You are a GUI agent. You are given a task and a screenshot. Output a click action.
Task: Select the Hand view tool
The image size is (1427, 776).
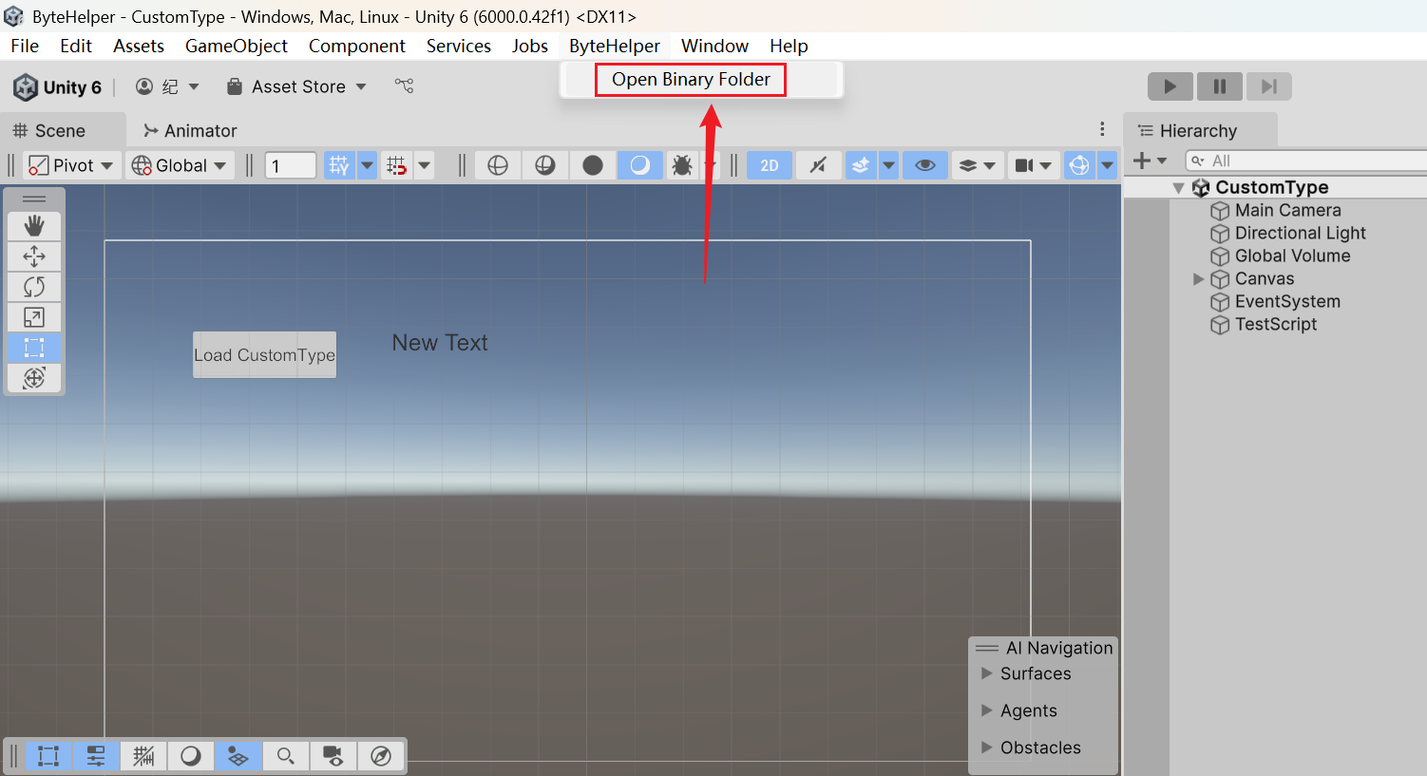coord(34,226)
